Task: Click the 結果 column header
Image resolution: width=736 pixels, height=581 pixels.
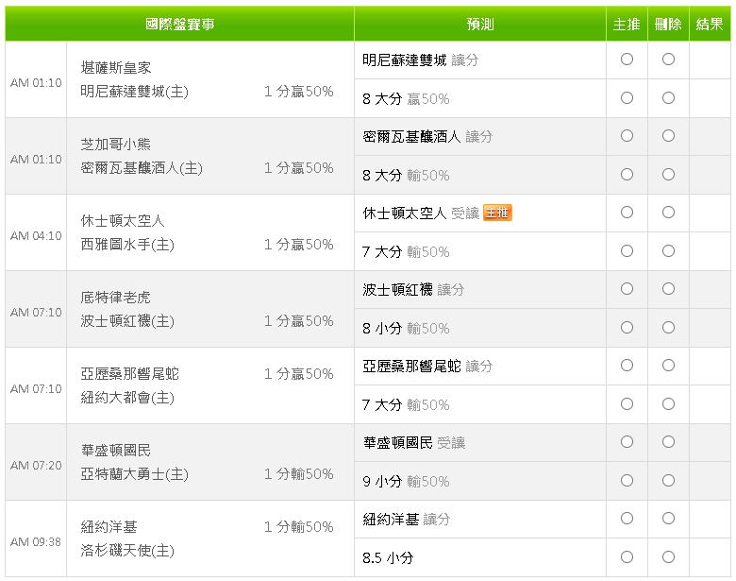Action: [710, 24]
